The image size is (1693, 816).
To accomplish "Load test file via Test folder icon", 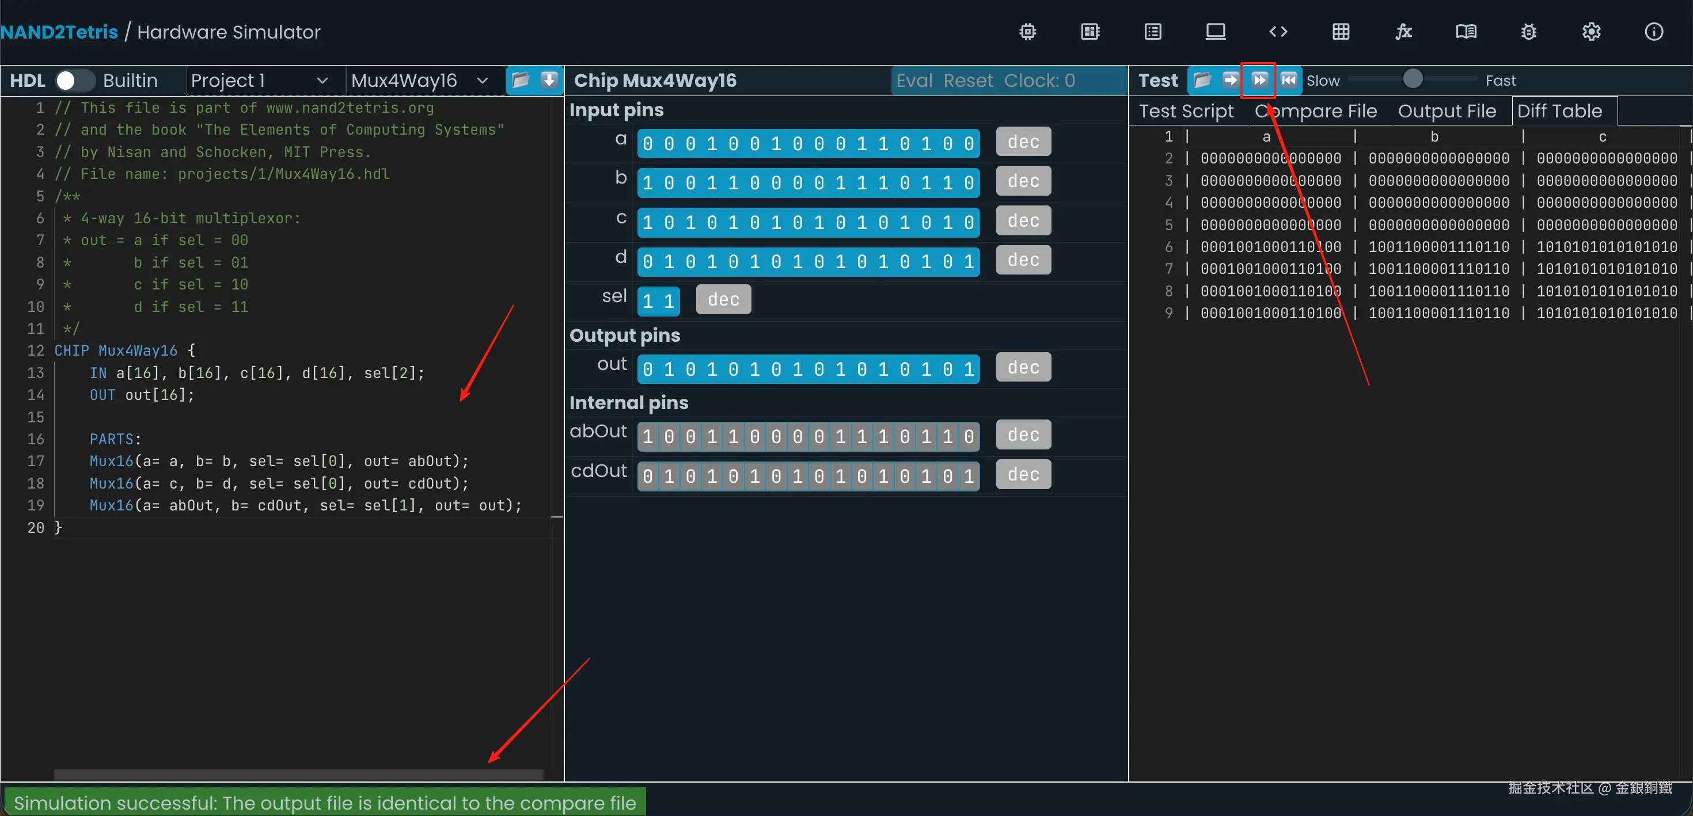I will pos(1201,80).
